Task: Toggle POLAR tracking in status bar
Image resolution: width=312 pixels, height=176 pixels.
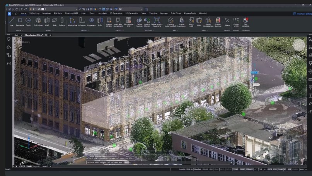Action: 234,169
